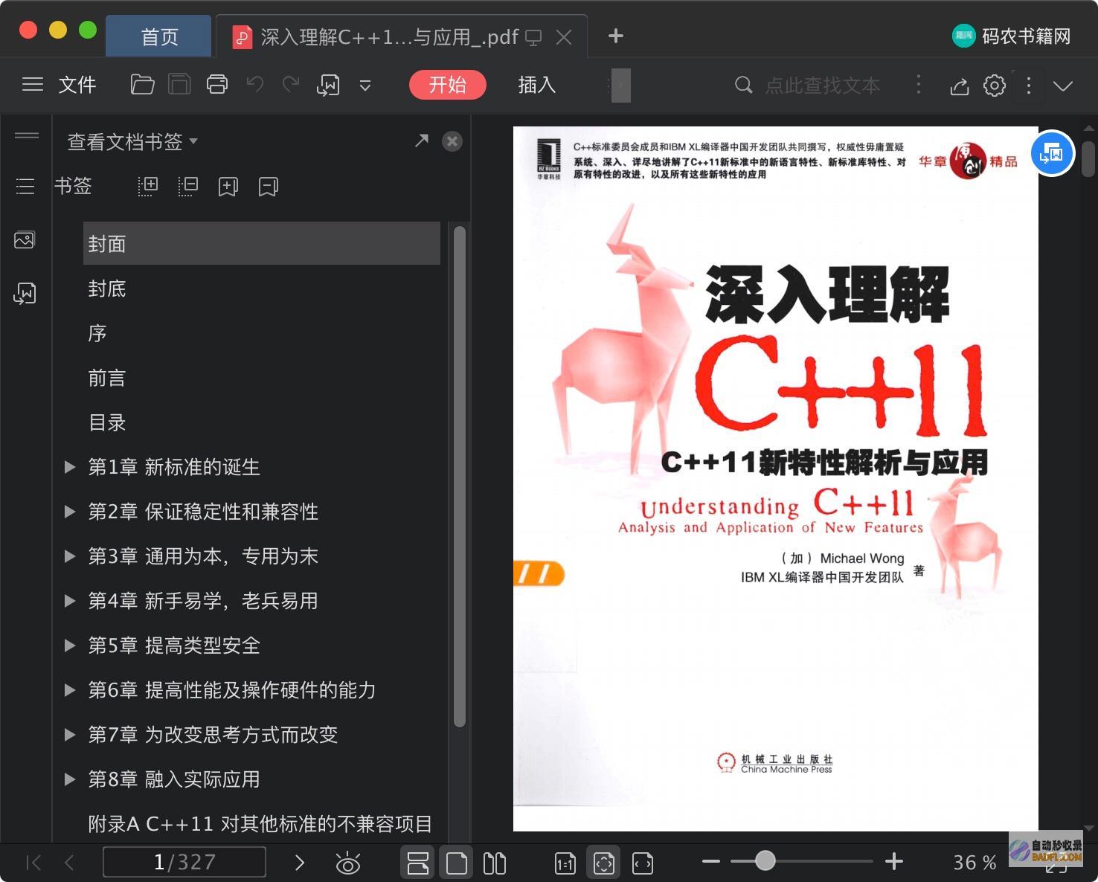The image size is (1098, 882).
Task: Click the delete bookmark icon
Action: tap(268, 186)
